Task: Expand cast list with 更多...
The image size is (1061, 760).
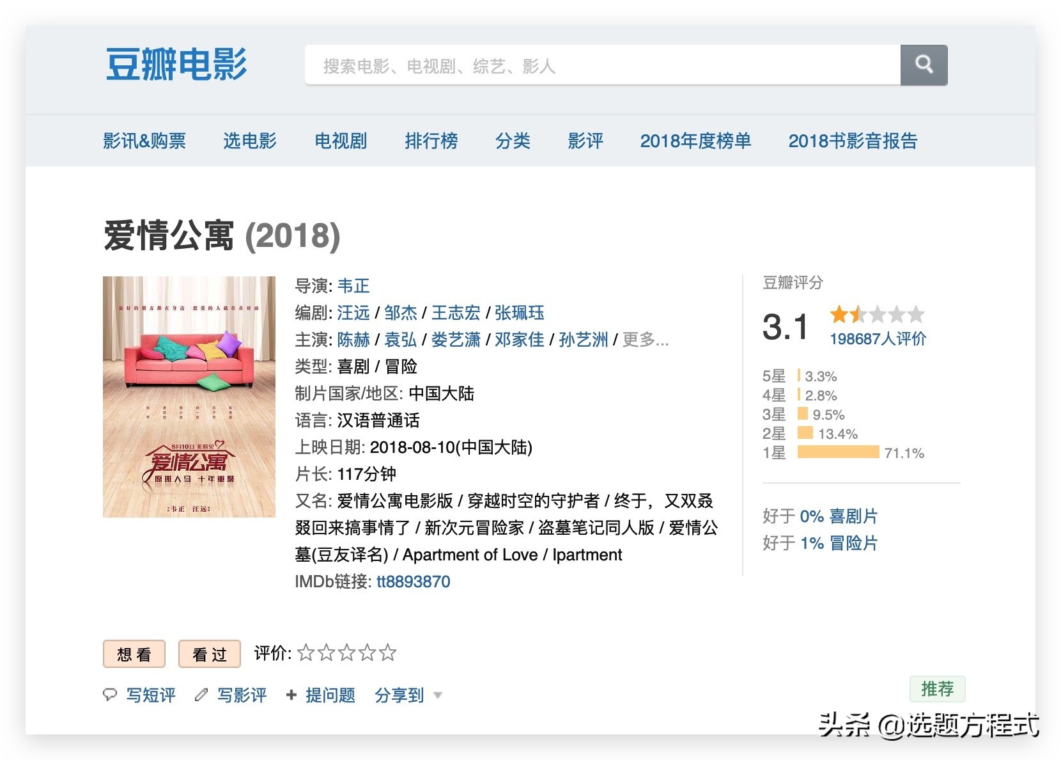Action: [646, 340]
